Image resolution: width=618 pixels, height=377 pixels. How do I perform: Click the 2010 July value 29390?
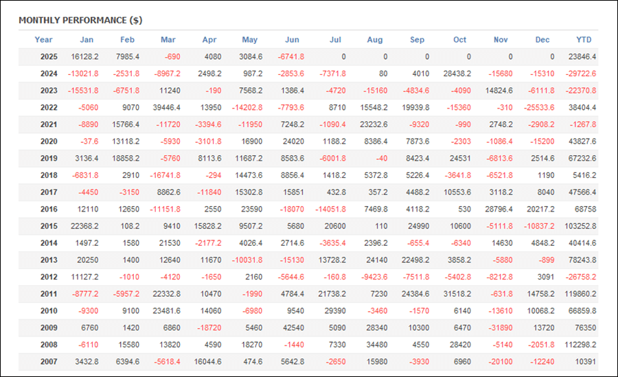pyautogui.click(x=335, y=311)
